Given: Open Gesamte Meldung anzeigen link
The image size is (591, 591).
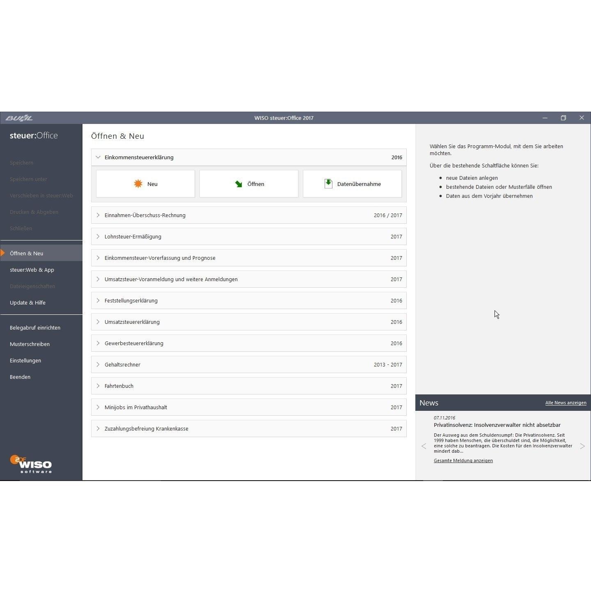Looking at the screenshot, I should coord(463,460).
